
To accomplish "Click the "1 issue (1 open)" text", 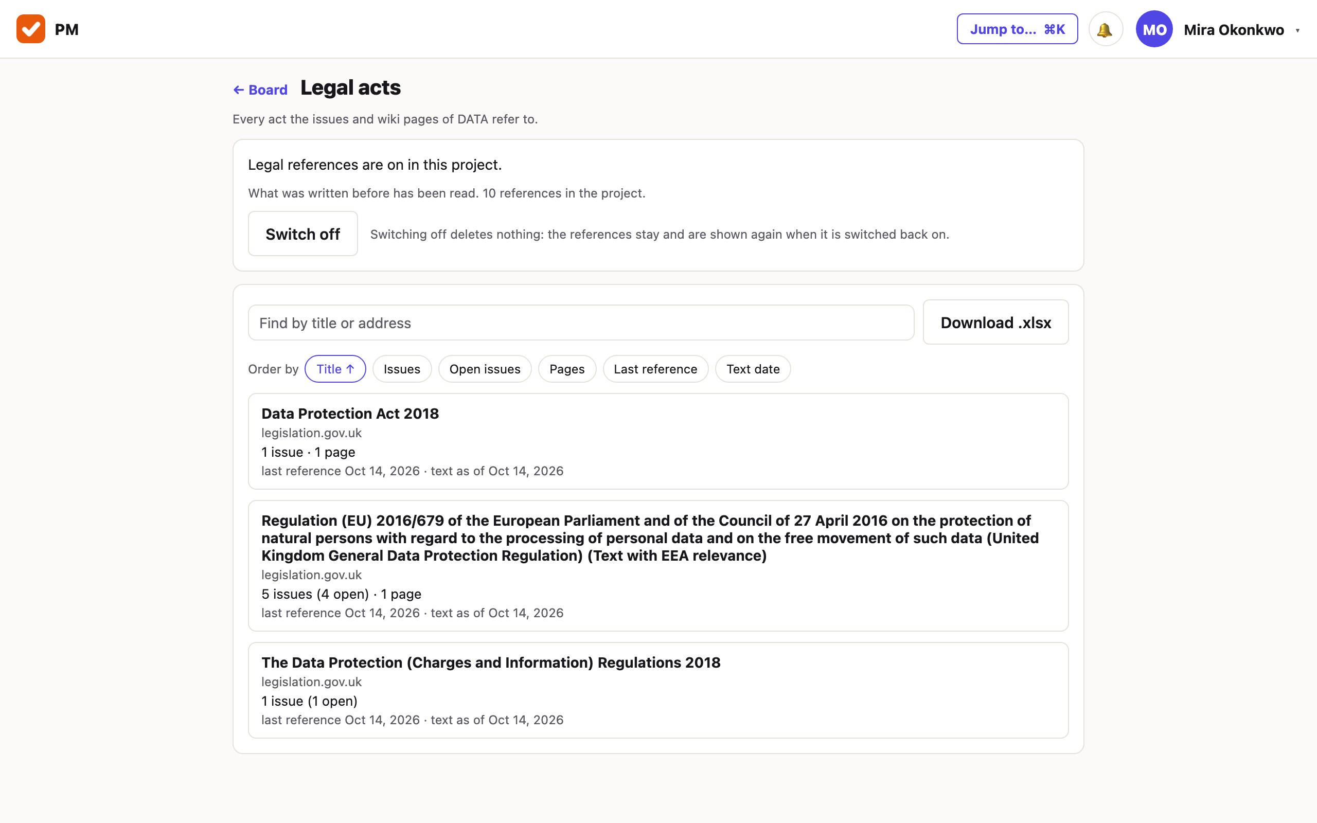I will point(309,701).
